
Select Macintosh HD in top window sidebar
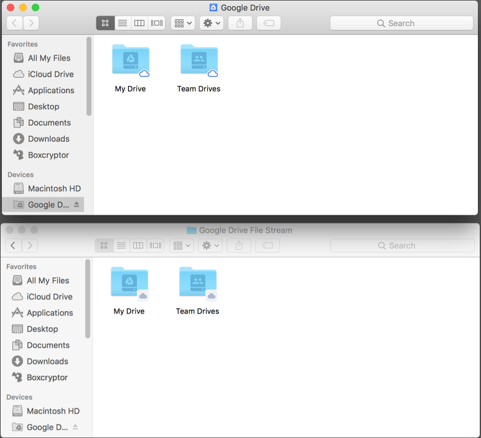click(43, 189)
